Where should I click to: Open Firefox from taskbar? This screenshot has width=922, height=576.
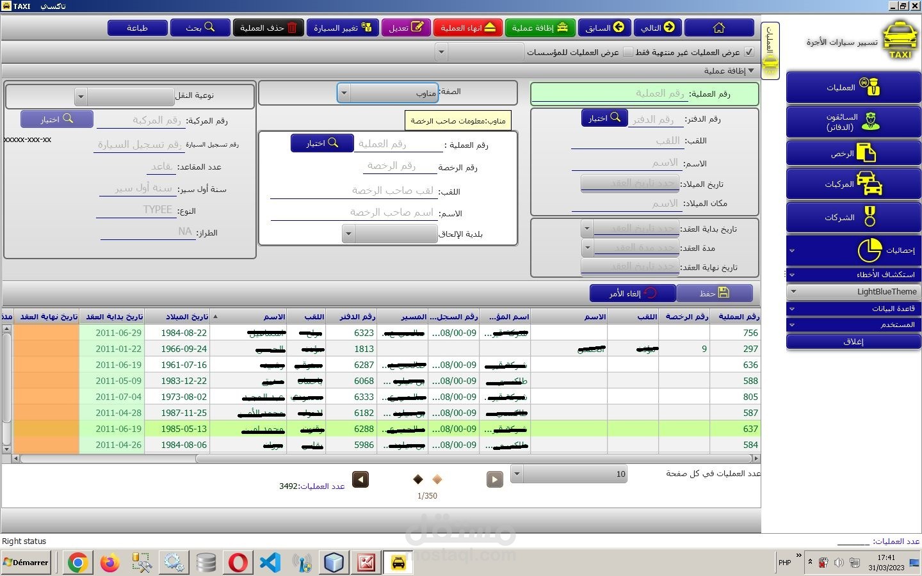click(x=110, y=563)
